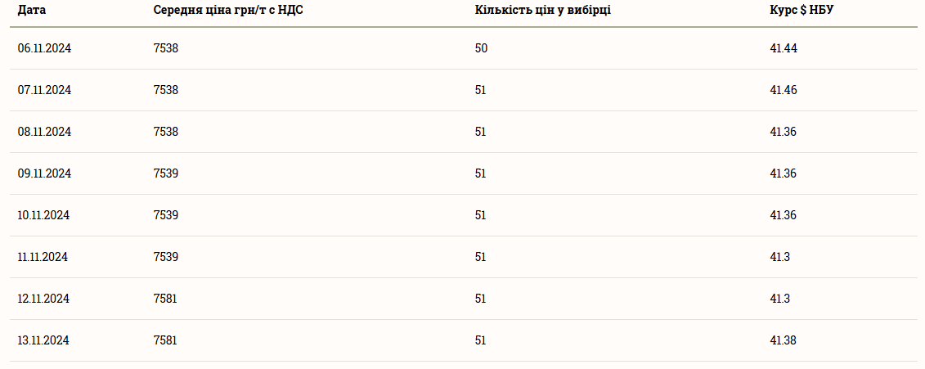Image resolution: width=925 pixels, height=369 pixels.
Task: Select the price 7539 for 09.11.2024
Action: coord(165,173)
